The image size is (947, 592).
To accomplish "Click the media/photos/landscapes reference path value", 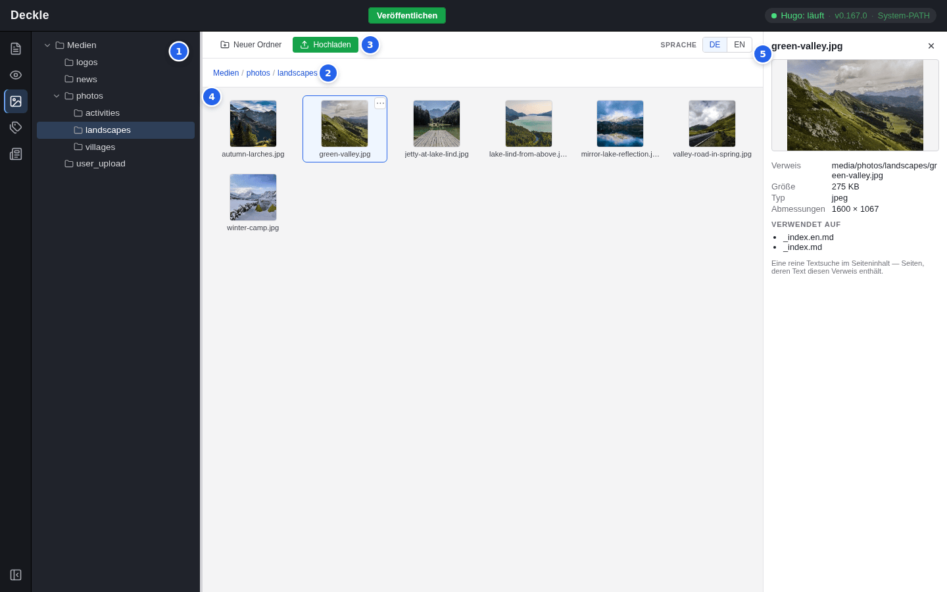I will pos(885,170).
